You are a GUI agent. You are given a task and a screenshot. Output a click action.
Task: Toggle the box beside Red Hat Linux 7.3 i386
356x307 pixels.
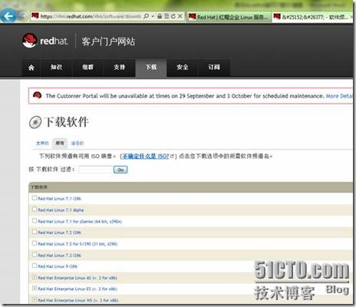click(35, 255)
